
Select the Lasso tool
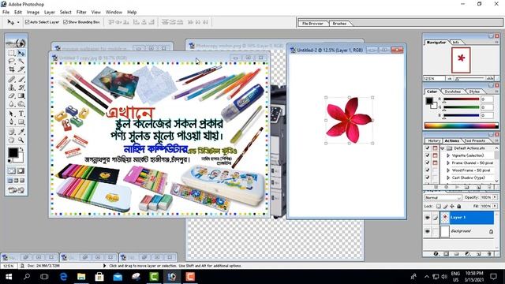point(12,62)
